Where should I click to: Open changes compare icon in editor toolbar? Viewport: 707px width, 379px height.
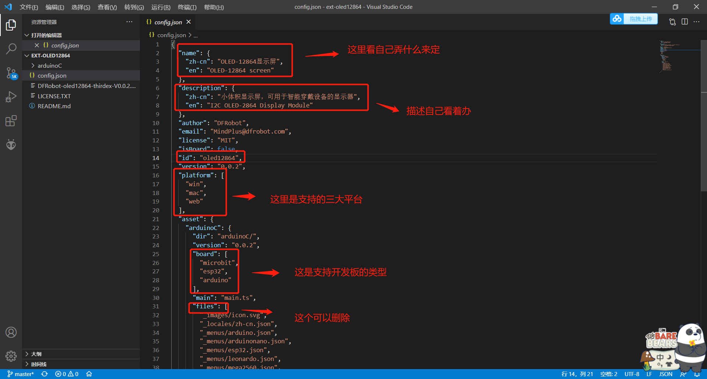tap(672, 22)
